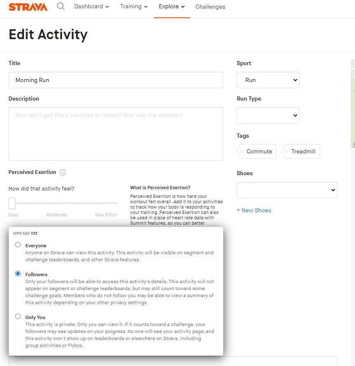Open the Sport dropdown

[268, 80]
